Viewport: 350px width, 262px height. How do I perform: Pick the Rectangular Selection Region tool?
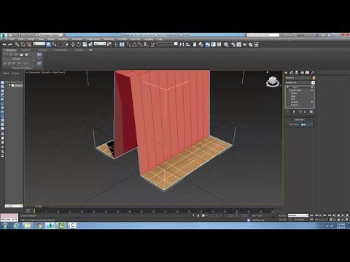click(60, 44)
